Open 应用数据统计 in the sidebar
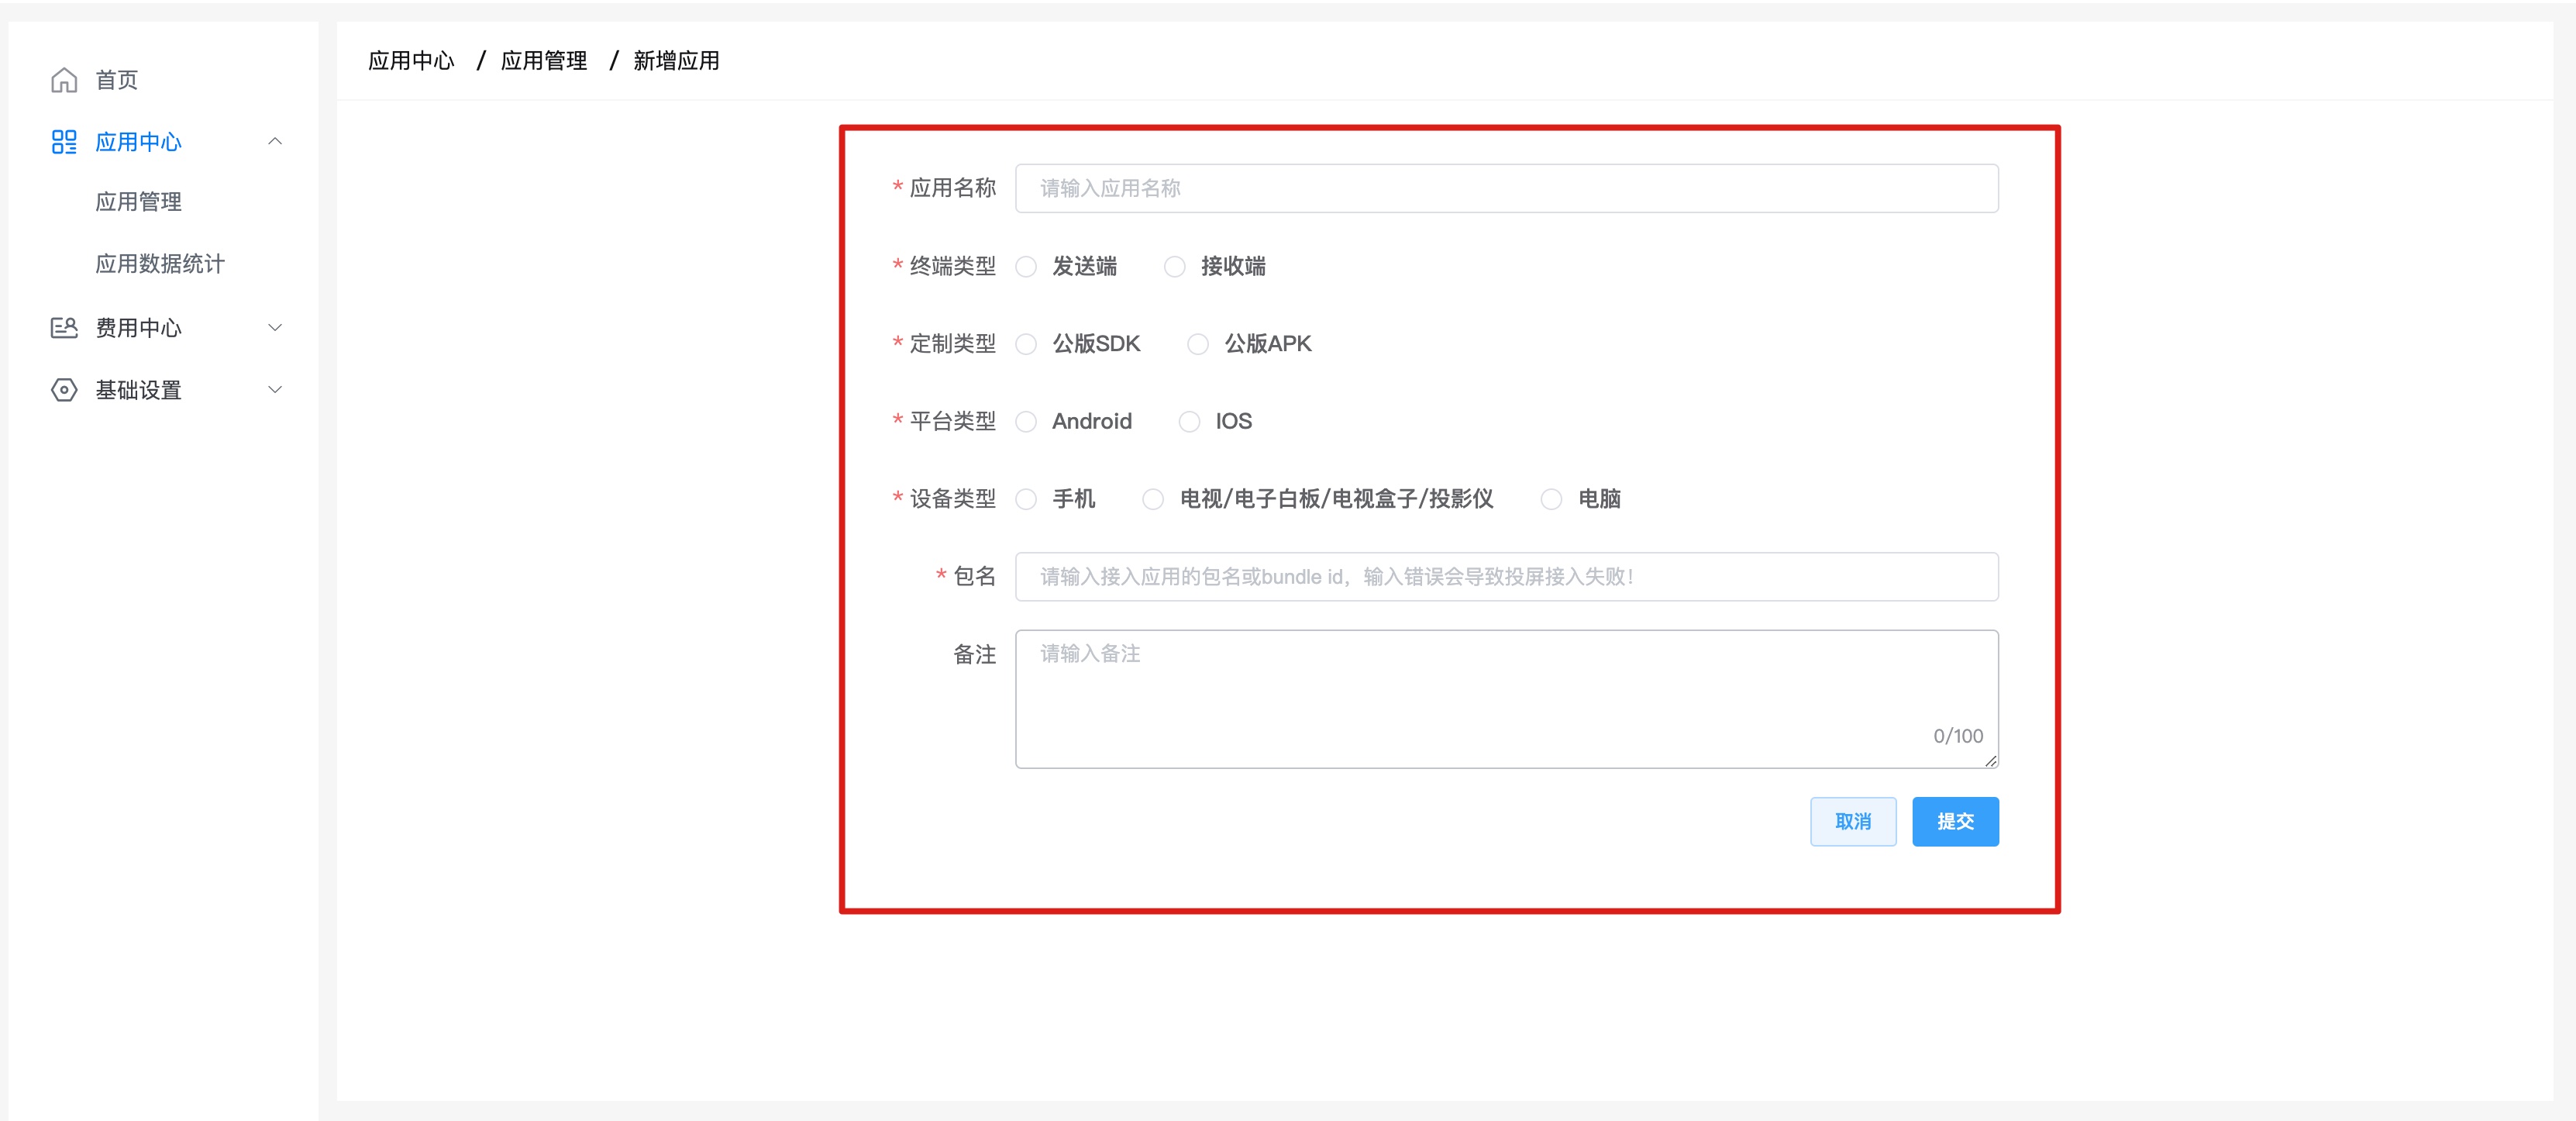This screenshot has height=1121, width=2576. click(x=160, y=264)
